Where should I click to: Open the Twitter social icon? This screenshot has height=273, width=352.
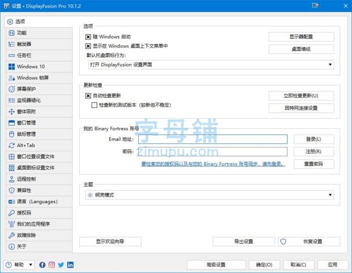coord(61,265)
